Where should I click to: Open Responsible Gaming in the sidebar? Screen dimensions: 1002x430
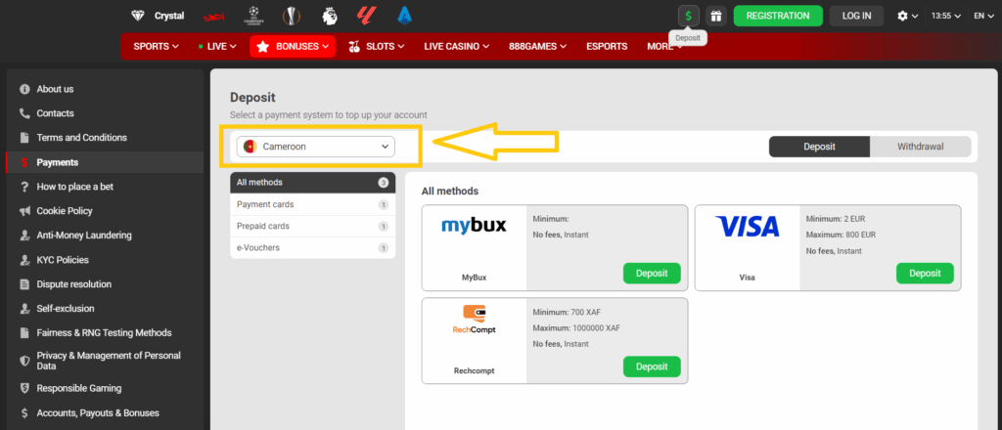pyautogui.click(x=78, y=388)
